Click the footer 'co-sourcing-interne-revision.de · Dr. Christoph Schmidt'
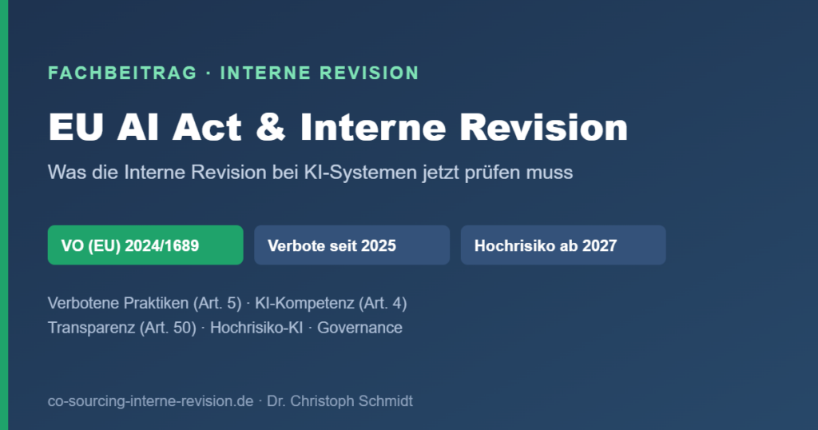818x430 pixels. [230, 400]
